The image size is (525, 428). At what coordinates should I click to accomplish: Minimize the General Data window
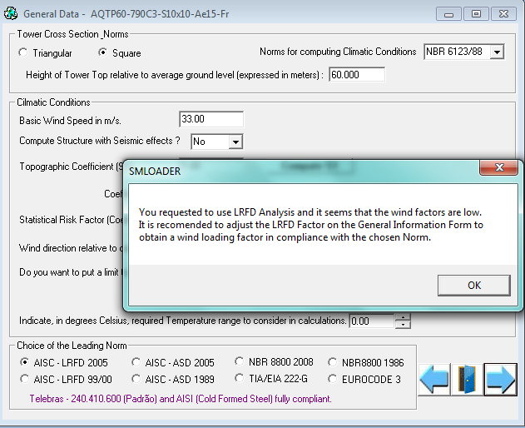click(450, 14)
